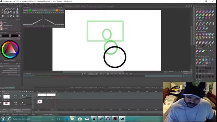Click the Export panel icon
The image size is (217, 122).
point(1,28)
